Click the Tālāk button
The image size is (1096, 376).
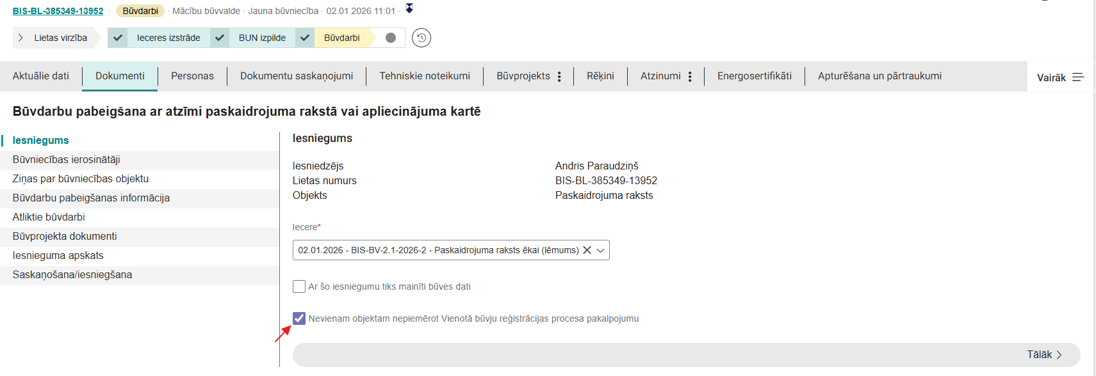tap(1044, 355)
